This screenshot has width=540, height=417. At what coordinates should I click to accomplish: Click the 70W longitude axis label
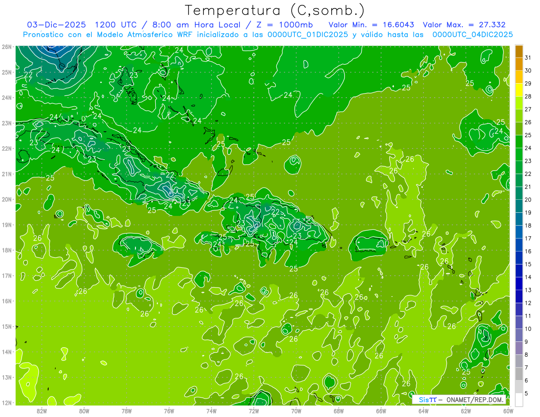(296, 411)
